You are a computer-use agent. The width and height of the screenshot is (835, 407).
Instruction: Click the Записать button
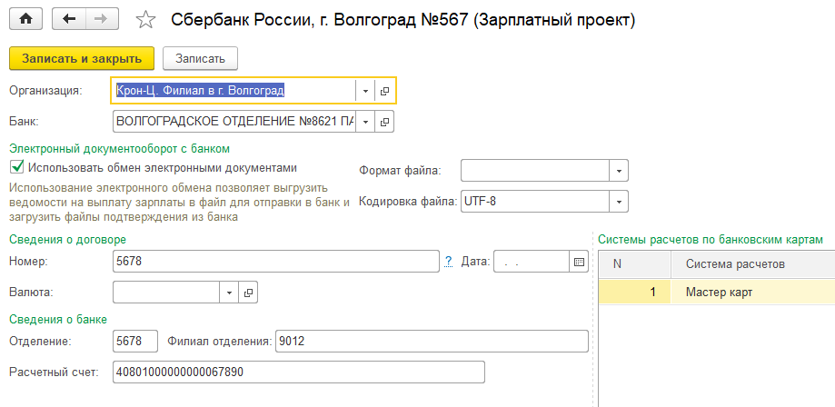200,59
